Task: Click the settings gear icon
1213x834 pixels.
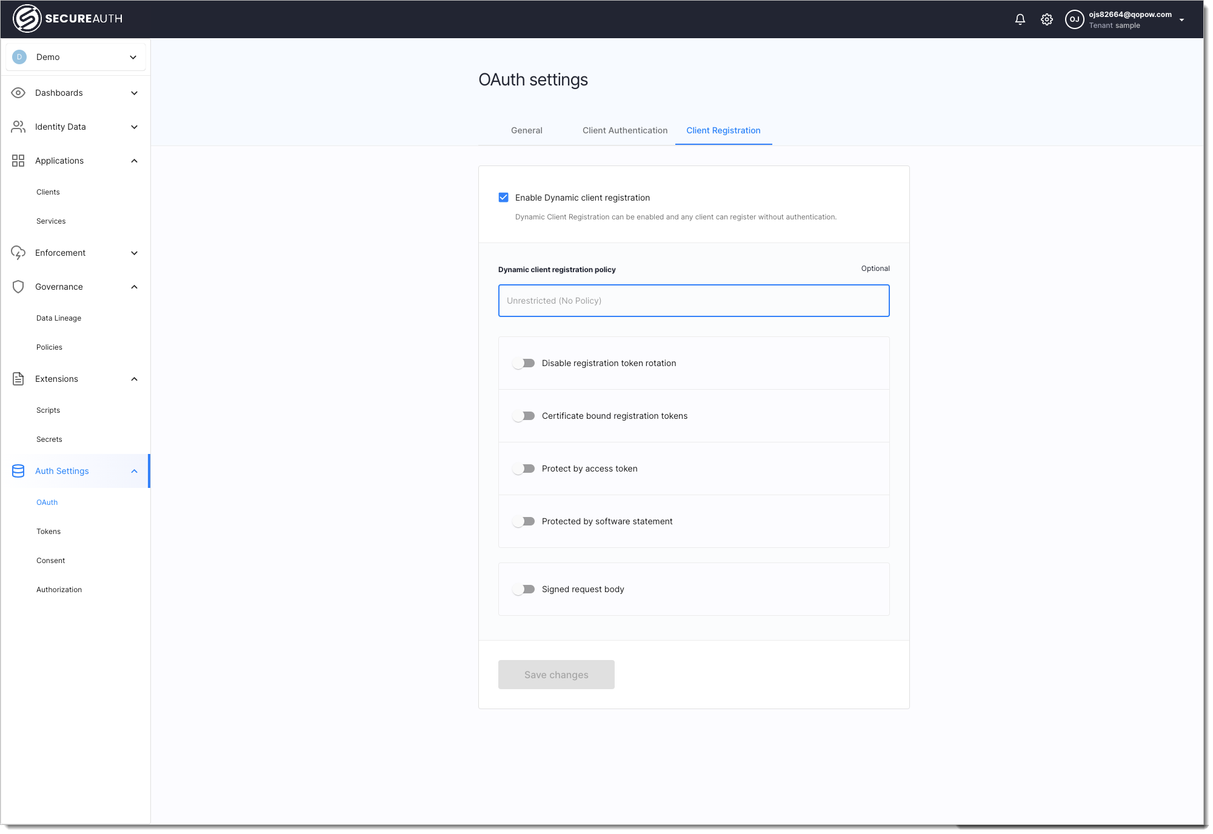Action: point(1047,18)
